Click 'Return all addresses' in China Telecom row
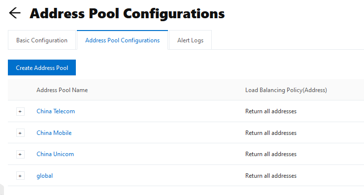Viewport: 364px width, 195px height. (x=271, y=111)
